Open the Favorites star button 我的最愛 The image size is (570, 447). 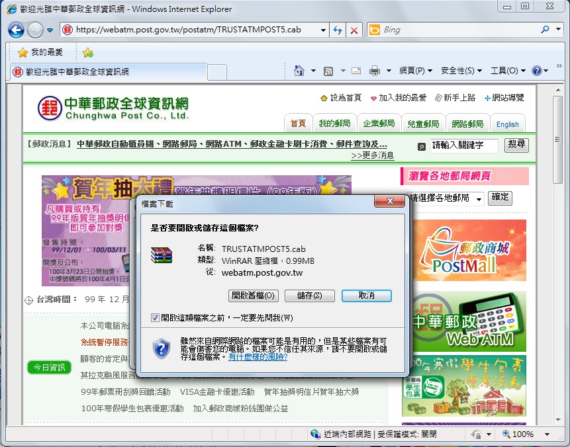pyautogui.click(x=40, y=52)
